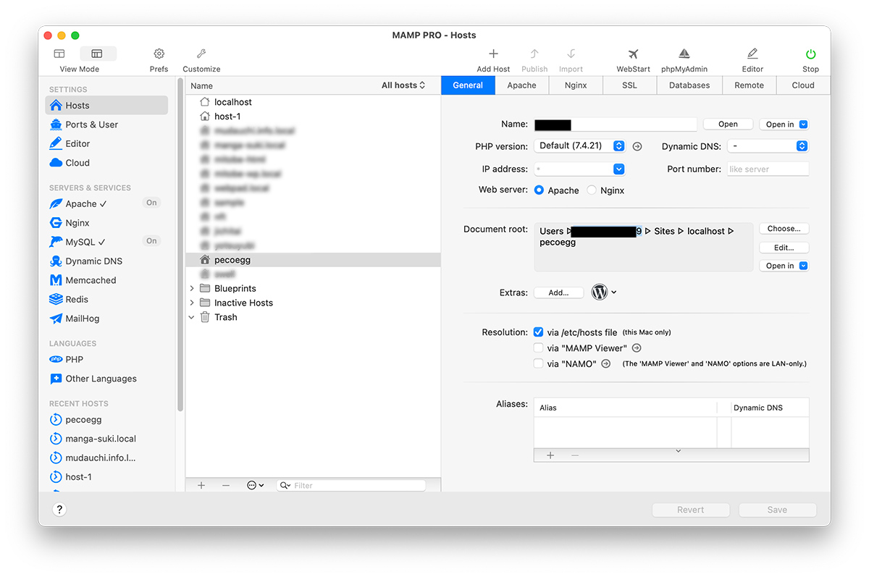869x577 pixels.
Task: Open Prefs gear icon
Action: pyautogui.click(x=159, y=54)
